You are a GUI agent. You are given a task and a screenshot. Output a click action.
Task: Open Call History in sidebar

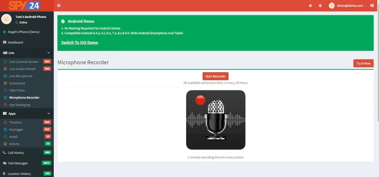coord(16,153)
